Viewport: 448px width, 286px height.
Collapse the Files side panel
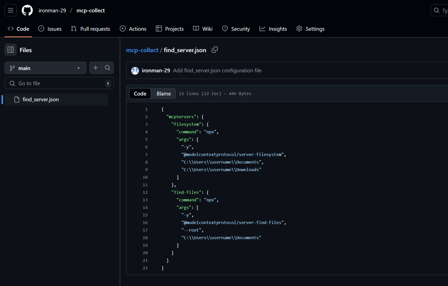[x=11, y=50]
